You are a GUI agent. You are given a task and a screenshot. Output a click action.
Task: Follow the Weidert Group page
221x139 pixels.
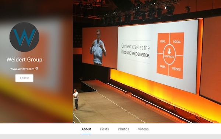pos(24,78)
